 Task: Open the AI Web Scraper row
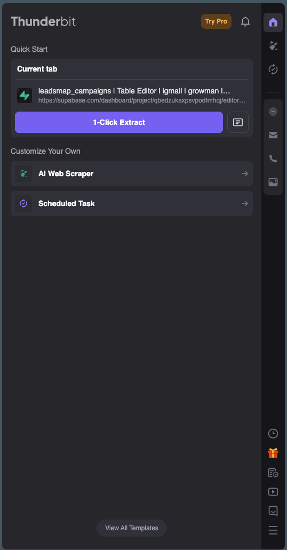click(132, 174)
